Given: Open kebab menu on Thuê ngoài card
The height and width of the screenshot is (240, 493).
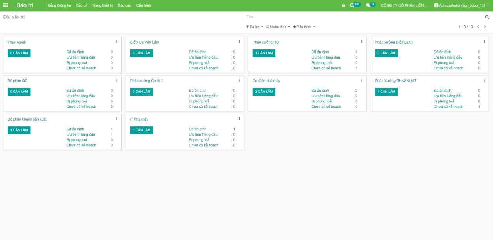Looking at the screenshot, I should (117, 42).
